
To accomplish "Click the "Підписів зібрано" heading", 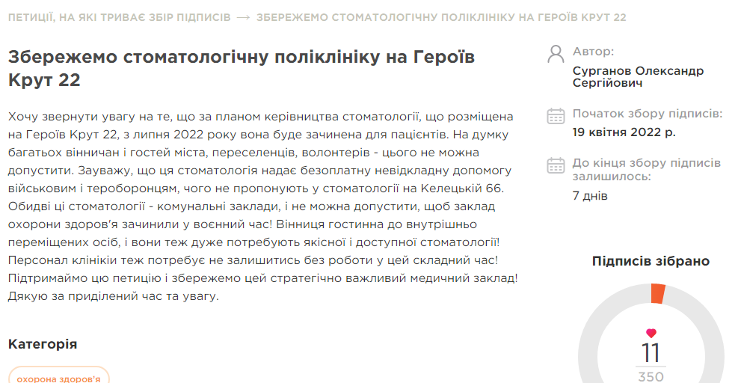I will coord(651,261).
